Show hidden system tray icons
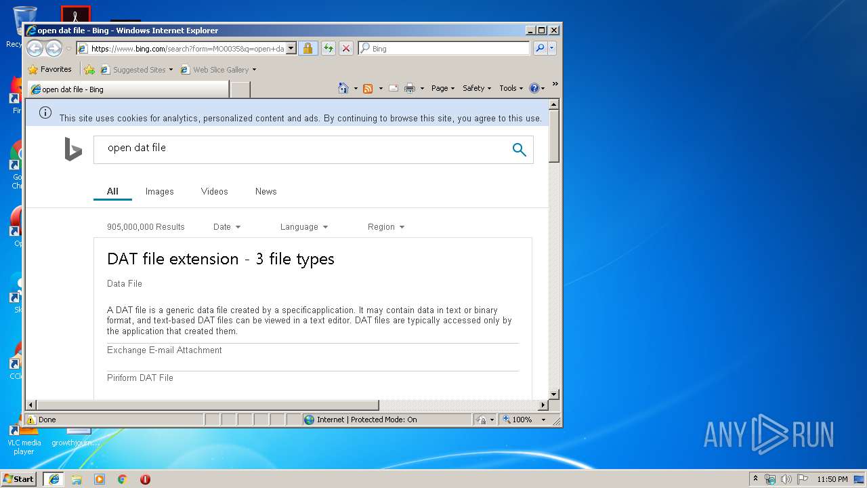The width and height of the screenshot is (867, 488). tap(756, 479)
